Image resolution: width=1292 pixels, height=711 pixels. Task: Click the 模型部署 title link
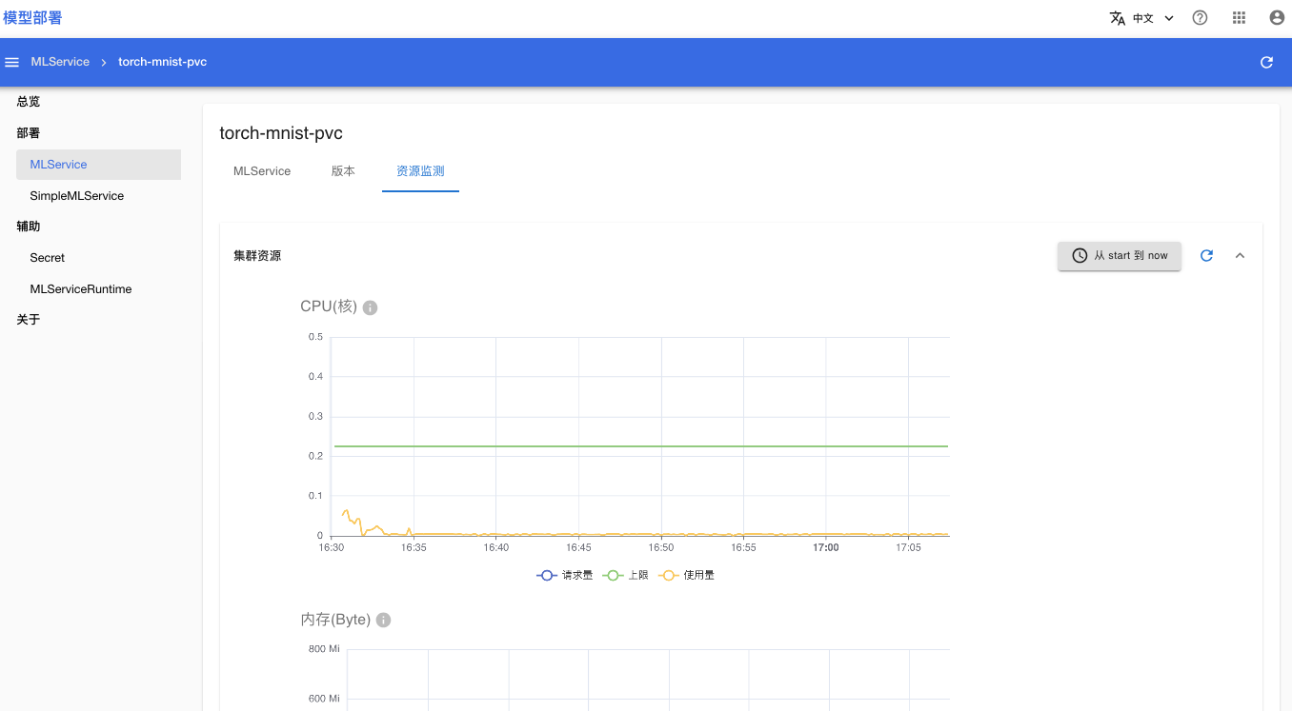point(32,18)
